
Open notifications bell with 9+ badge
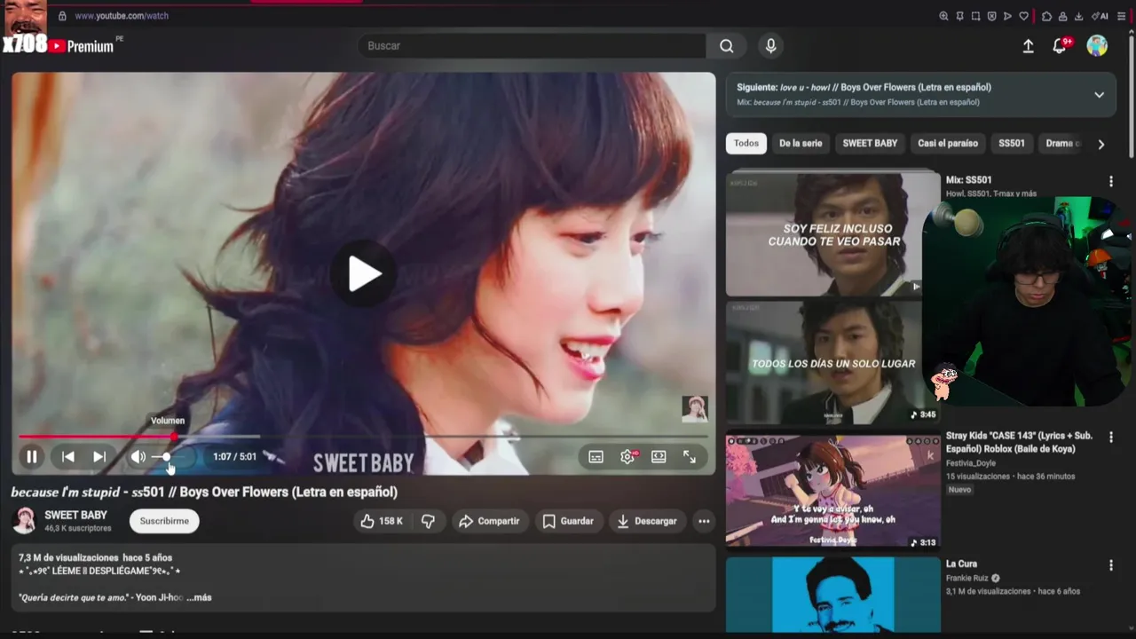point(1060,46)
